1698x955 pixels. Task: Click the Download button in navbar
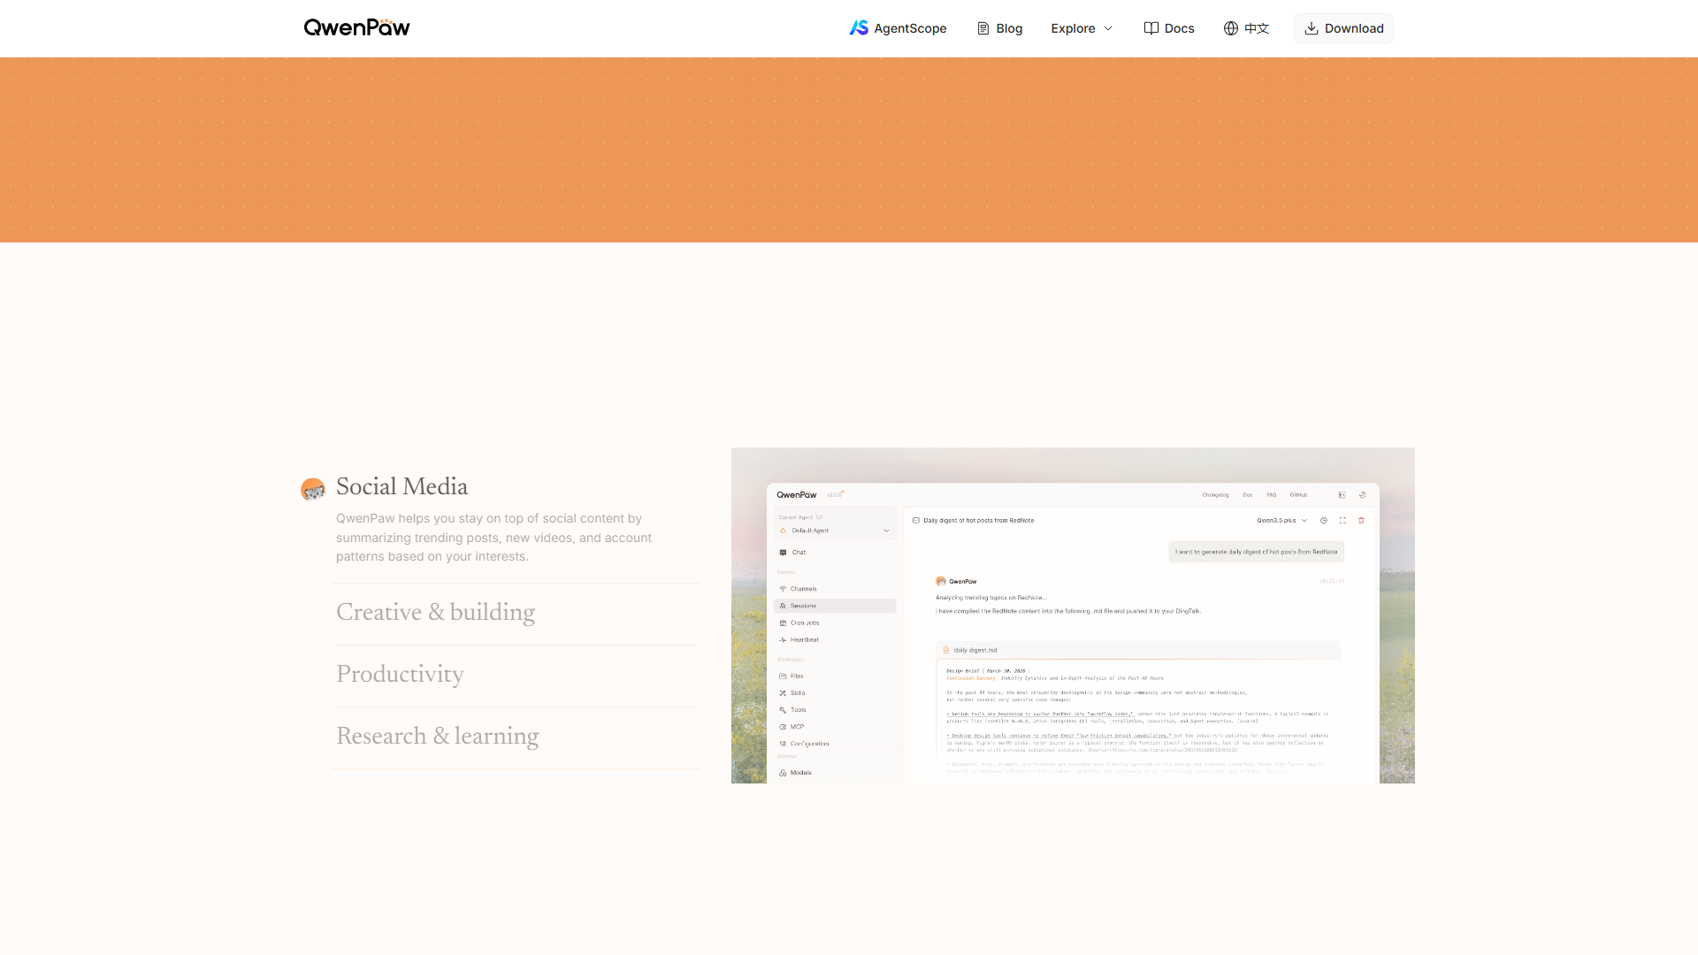pos(1343,28)
